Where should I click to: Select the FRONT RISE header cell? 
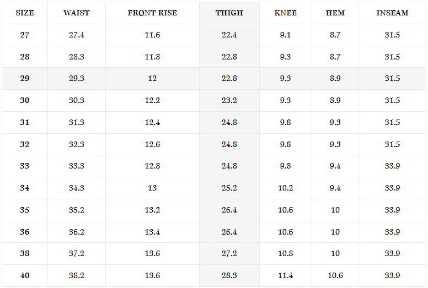(x=152, y=13)
